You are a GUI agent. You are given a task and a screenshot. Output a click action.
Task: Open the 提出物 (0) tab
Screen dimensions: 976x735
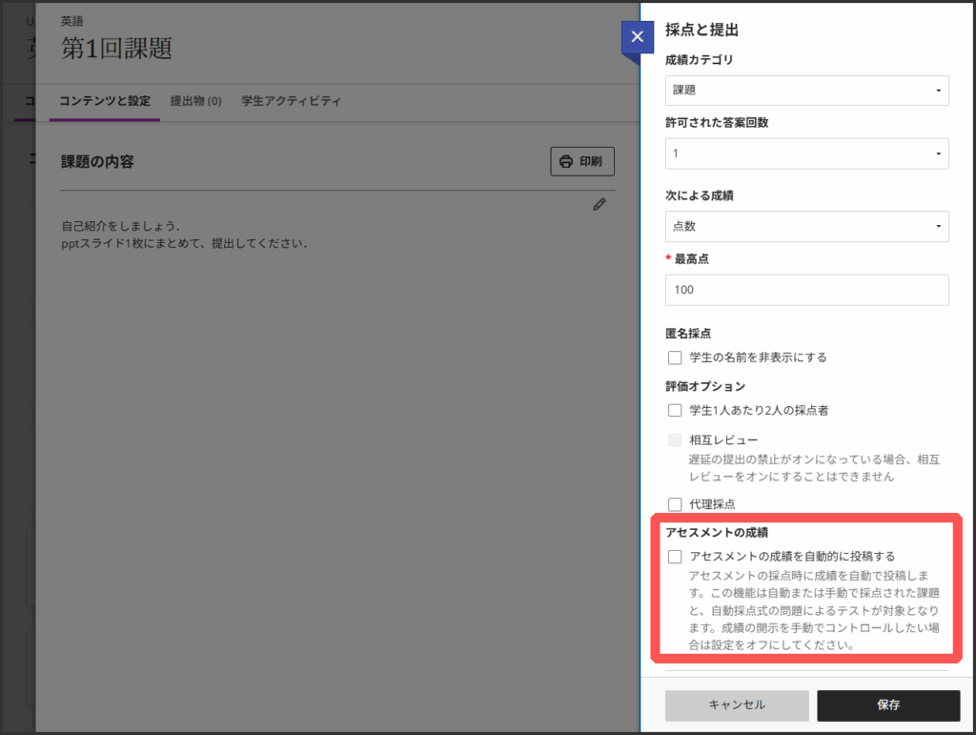pos(195,101)
